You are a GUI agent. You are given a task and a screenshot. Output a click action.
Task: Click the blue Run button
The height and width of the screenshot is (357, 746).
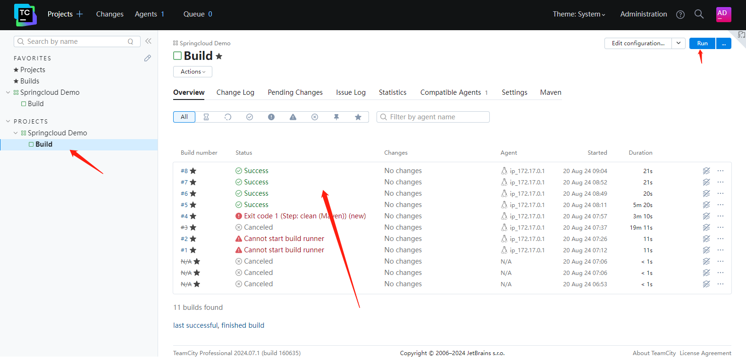point(703,43)
